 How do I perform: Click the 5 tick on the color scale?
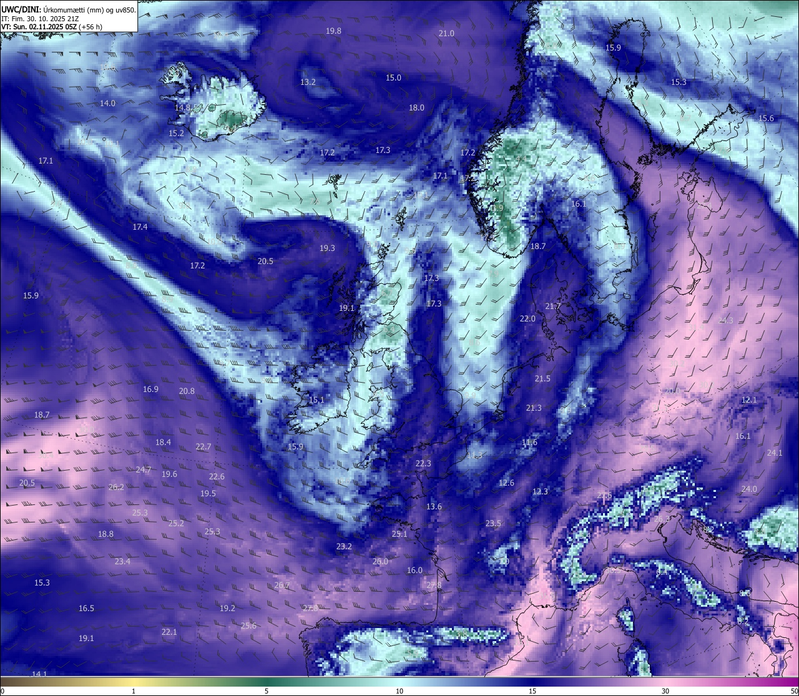coord(267,691)
